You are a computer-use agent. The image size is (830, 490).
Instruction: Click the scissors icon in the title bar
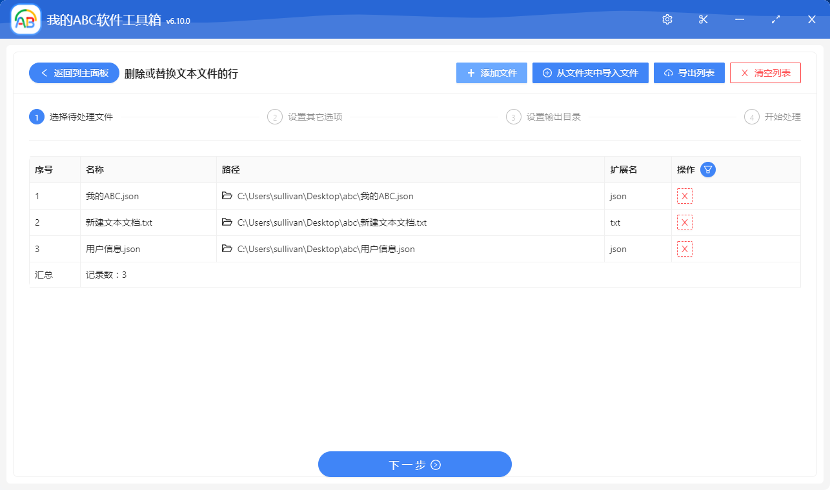pyautogui.click(x=703, y=19)
